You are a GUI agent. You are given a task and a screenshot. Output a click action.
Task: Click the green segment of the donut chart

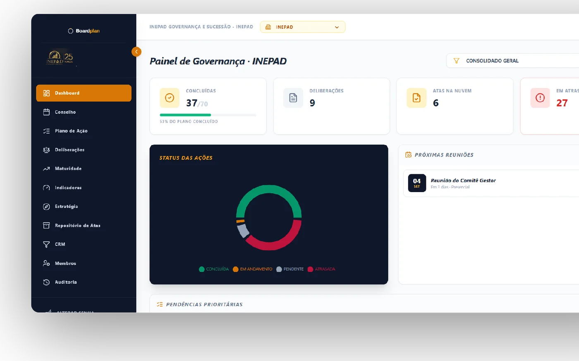269,189
